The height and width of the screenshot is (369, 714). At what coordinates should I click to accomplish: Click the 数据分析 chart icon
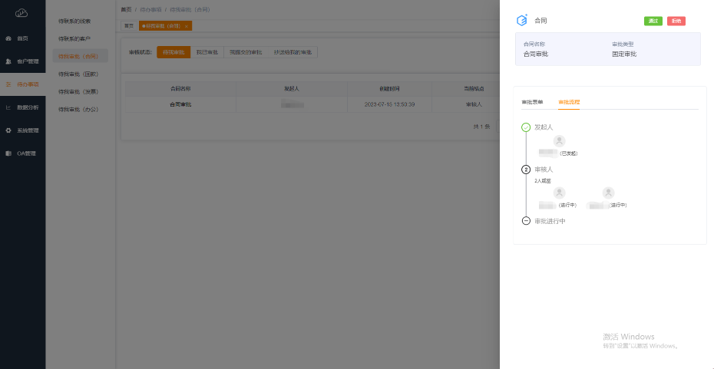(x=8, y=107)
